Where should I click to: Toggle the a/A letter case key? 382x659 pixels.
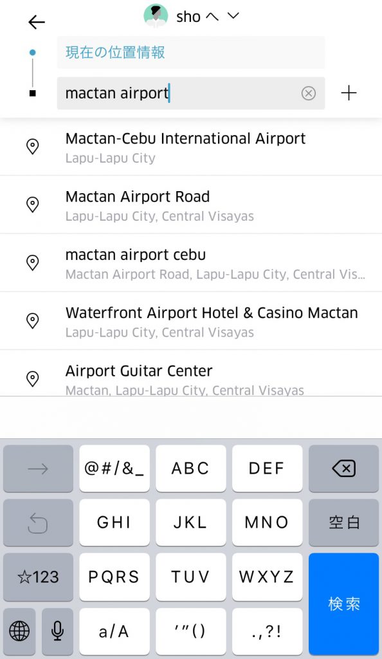point(114,631)
